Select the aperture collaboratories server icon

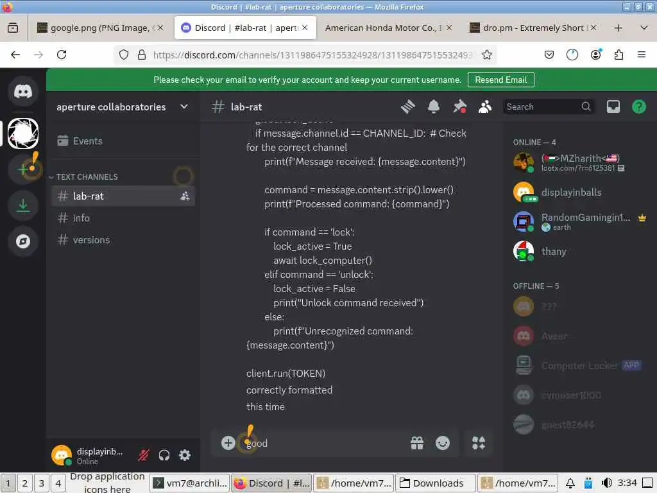pos(23,134)
